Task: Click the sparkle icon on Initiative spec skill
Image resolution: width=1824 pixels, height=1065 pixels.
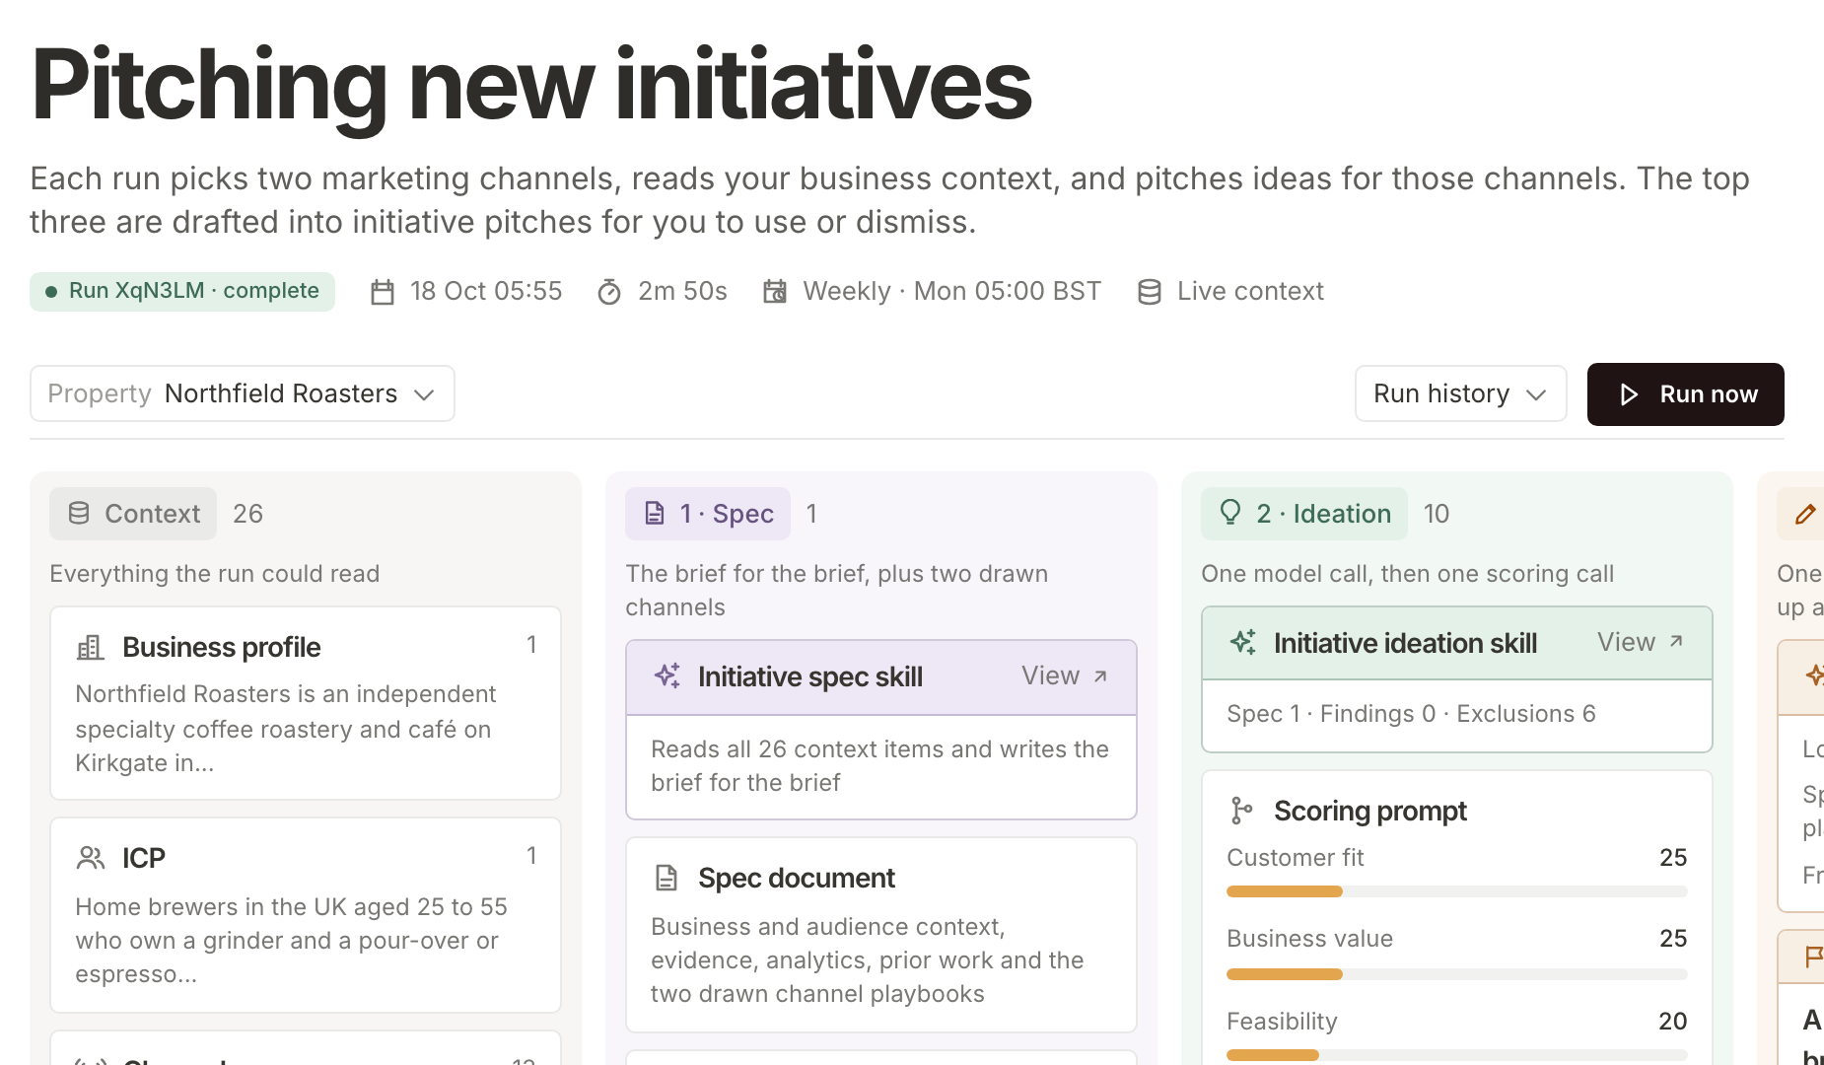Action: point(667,676)
